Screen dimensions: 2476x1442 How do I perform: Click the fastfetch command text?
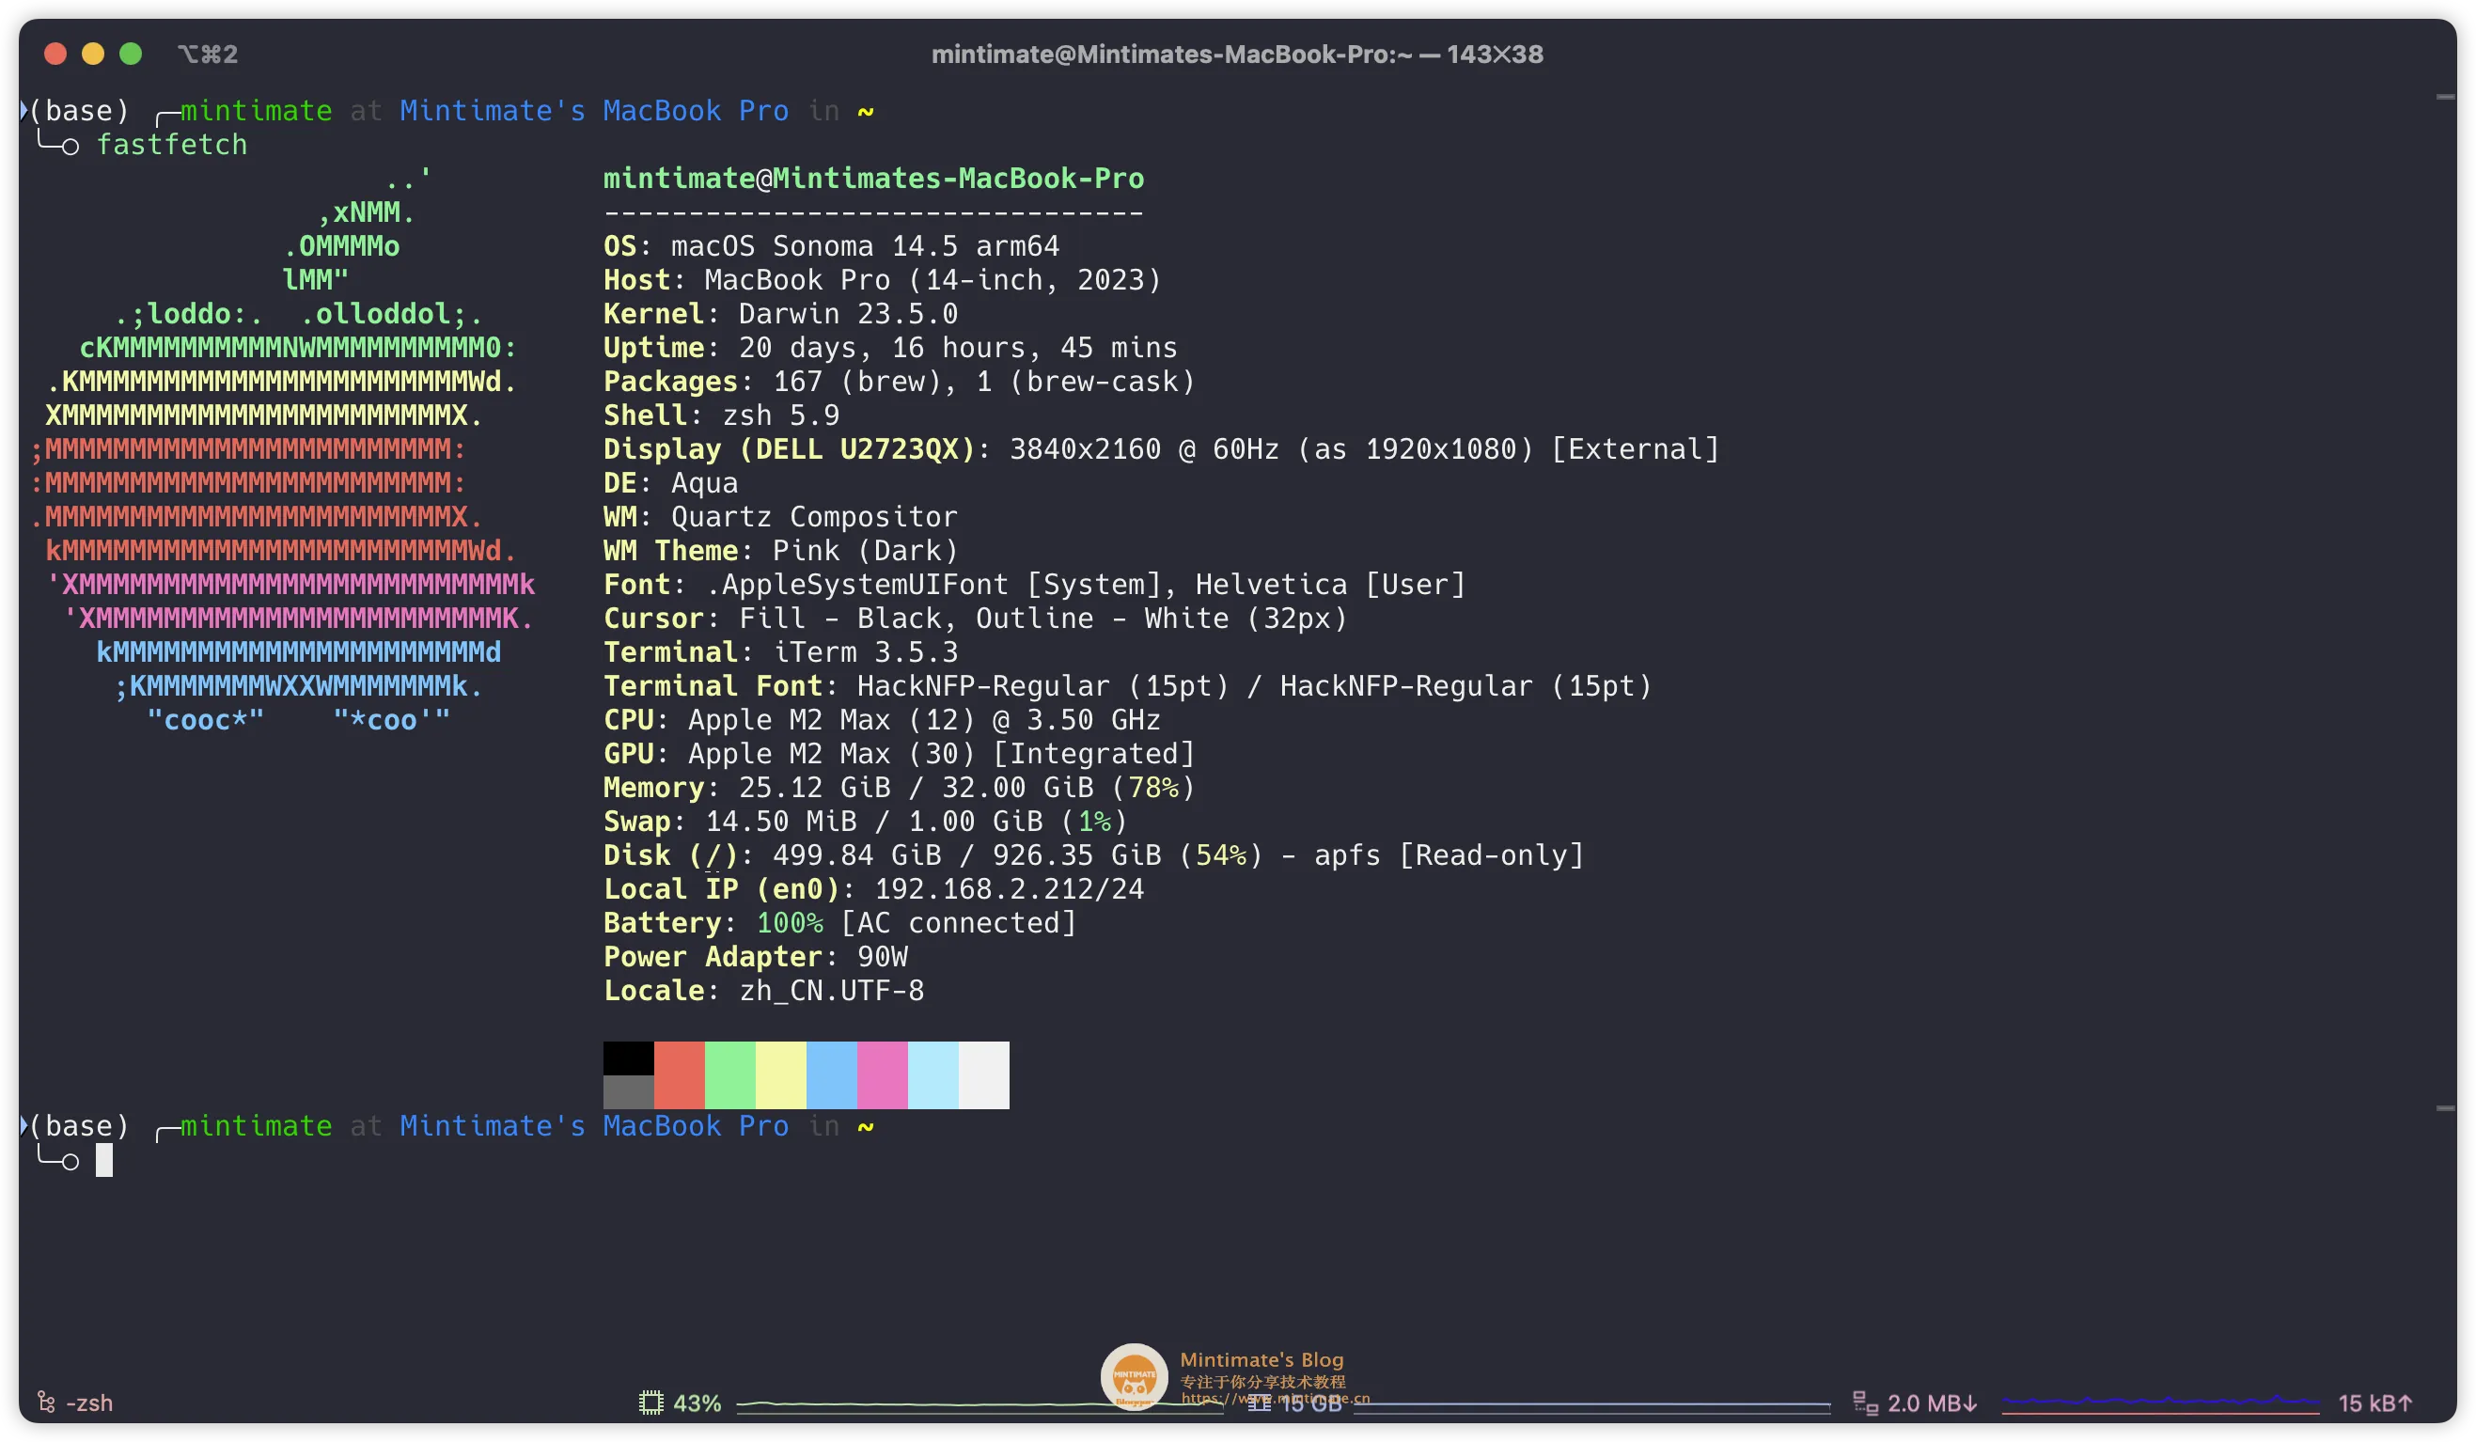172,145
